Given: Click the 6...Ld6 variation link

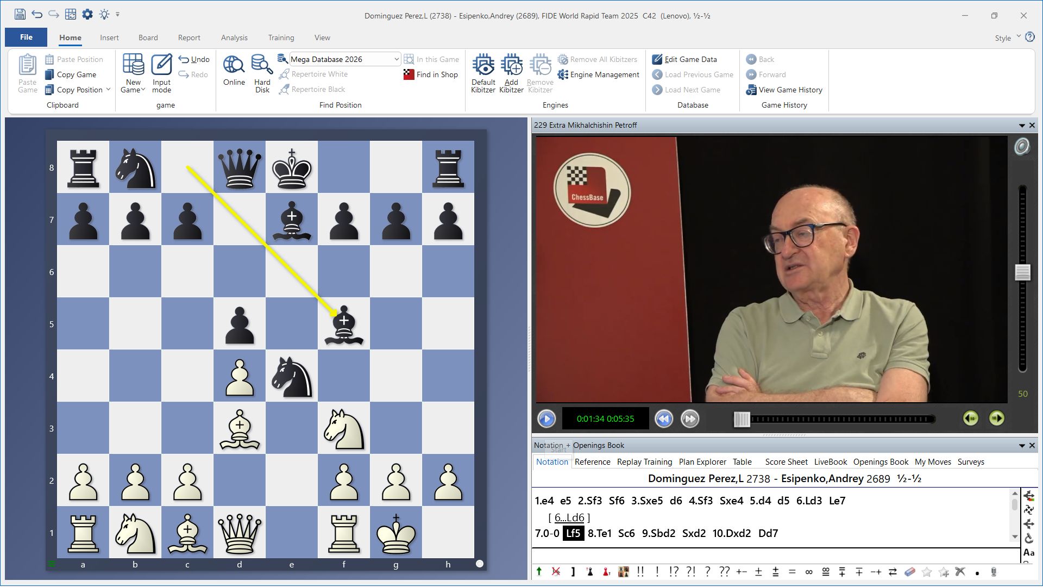Looking at the screenshot, I should pos(569,517).
